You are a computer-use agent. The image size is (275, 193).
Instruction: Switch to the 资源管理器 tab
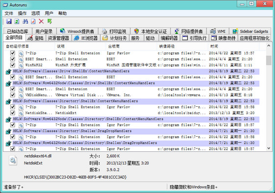pos(58,38)
